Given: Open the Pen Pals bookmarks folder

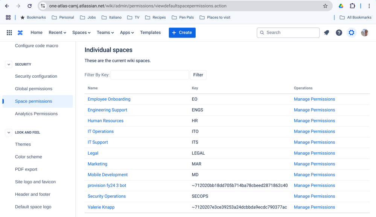Looking at the screenshot, I should [183, 18].
